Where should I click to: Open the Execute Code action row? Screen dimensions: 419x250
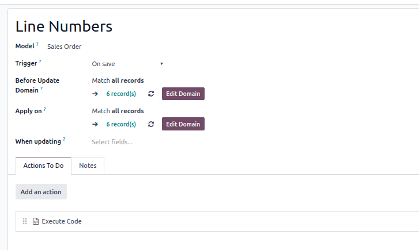217,221
